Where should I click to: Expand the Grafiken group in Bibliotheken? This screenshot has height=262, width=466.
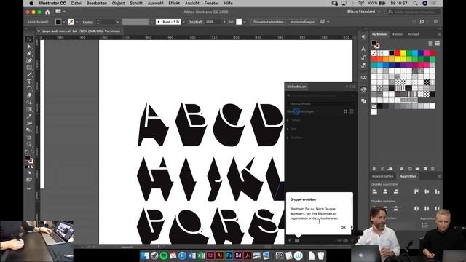[x=288, y=138]
